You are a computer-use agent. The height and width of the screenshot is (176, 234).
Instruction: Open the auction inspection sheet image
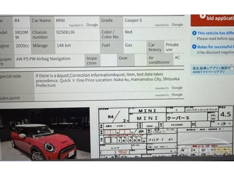[165, 132]
